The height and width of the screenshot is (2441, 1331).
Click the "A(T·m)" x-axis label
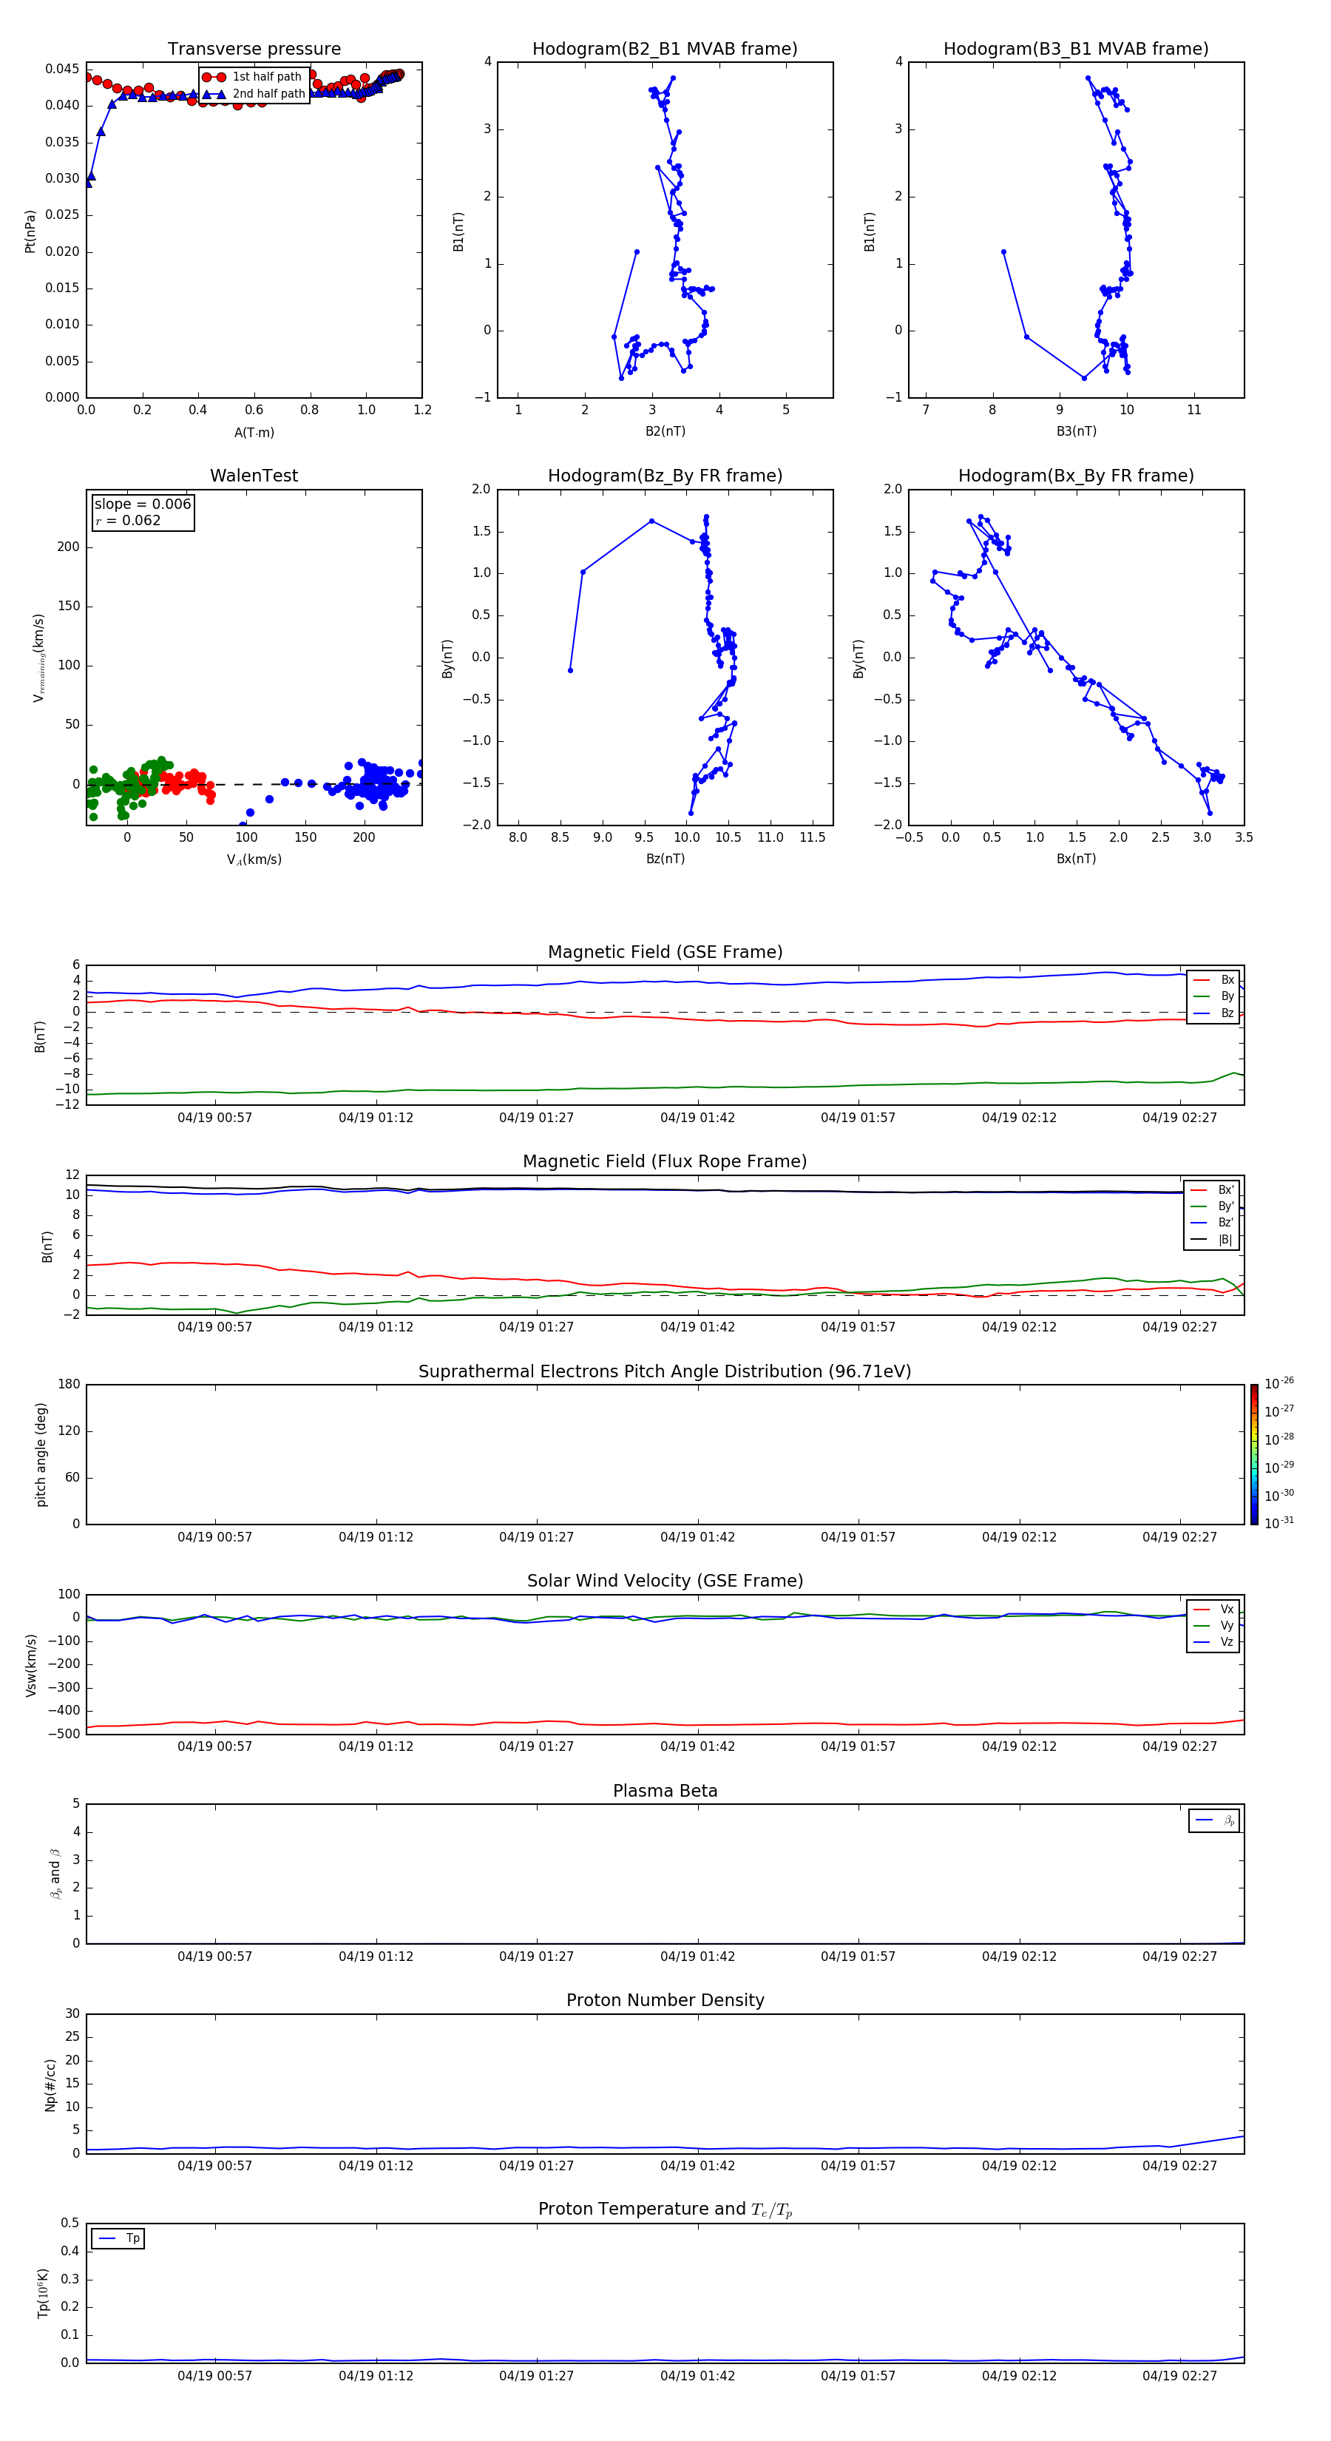coord(254,433)
